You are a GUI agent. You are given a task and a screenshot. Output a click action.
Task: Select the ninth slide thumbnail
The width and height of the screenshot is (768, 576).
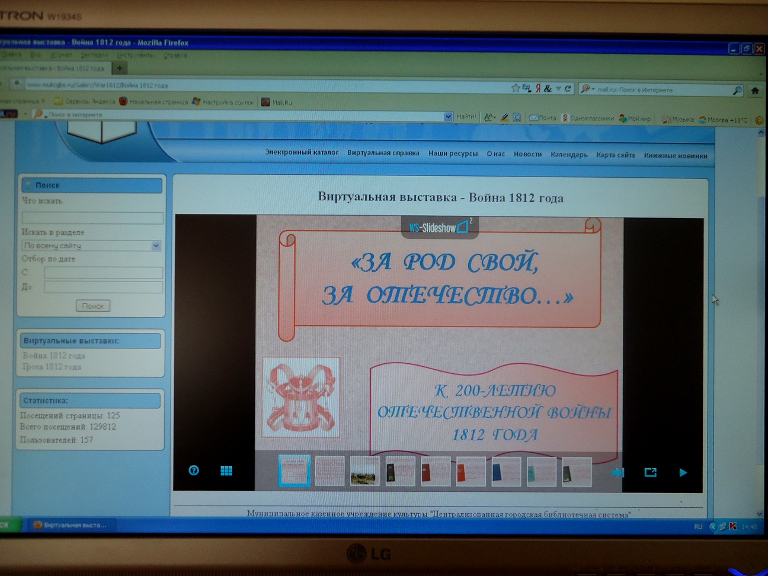577,472
